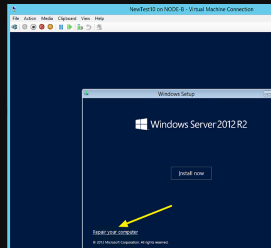Click the Windows Server 2012 R2 logo text
This screenshot has width=271, height=248.
pos(199,124)
